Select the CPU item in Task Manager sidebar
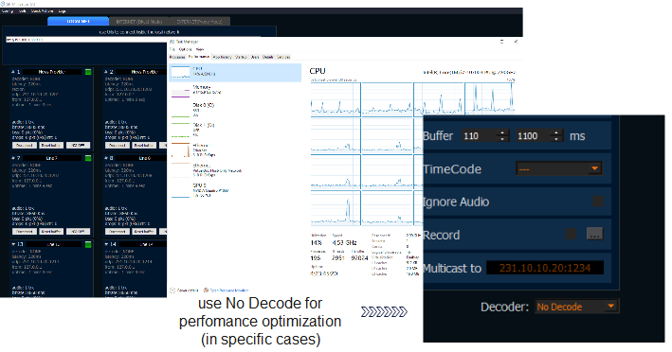The image size is (672, 352). point(235,72)
